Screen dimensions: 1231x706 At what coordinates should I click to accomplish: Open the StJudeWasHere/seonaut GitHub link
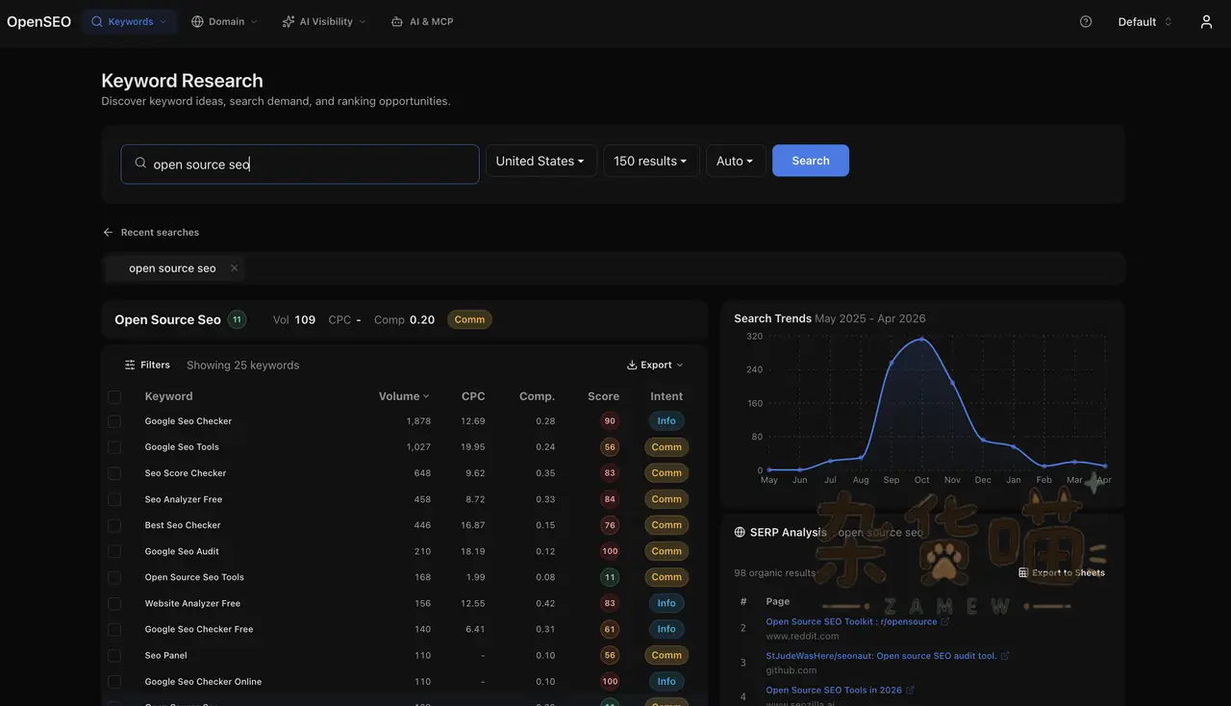point(881,656)
